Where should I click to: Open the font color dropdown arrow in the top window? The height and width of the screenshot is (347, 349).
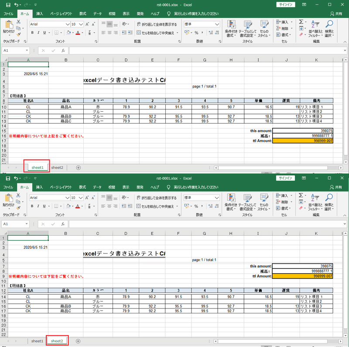(82, 33)
